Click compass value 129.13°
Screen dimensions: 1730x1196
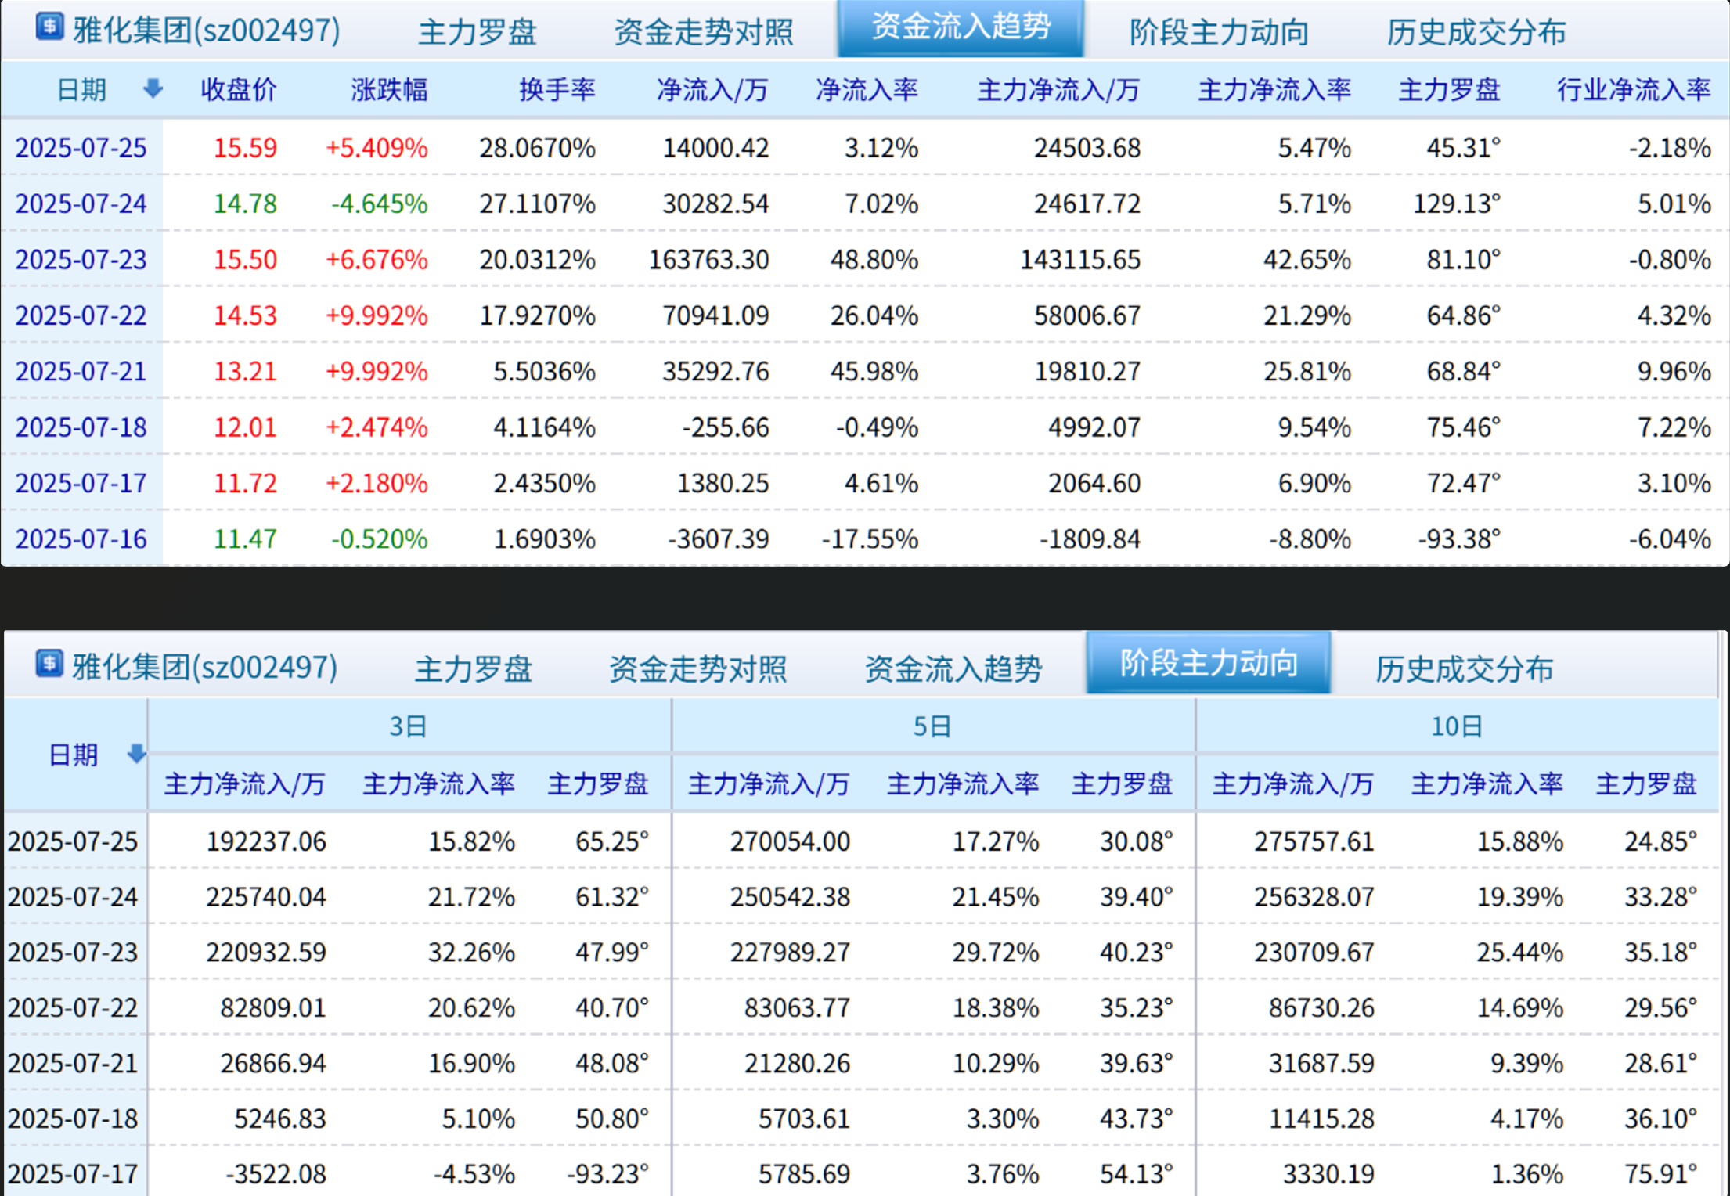(1457, 204)
